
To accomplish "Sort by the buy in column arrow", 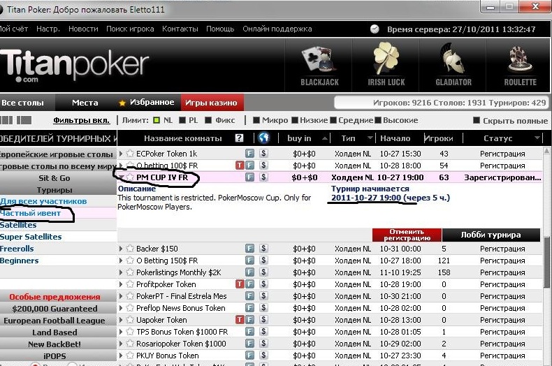I will click(325, 139).
